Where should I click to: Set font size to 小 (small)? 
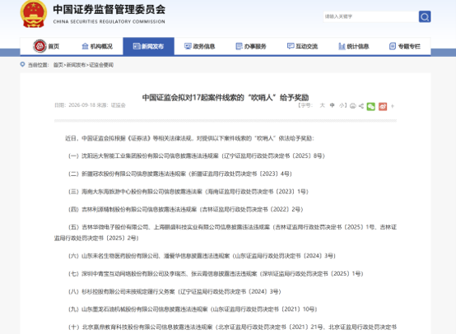coord(342,105)
